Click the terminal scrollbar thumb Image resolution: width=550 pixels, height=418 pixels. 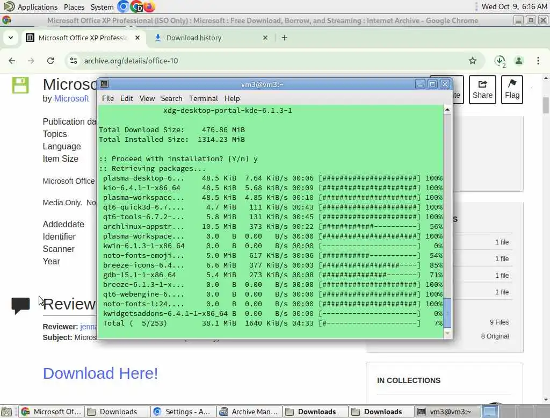coord(447,313)
